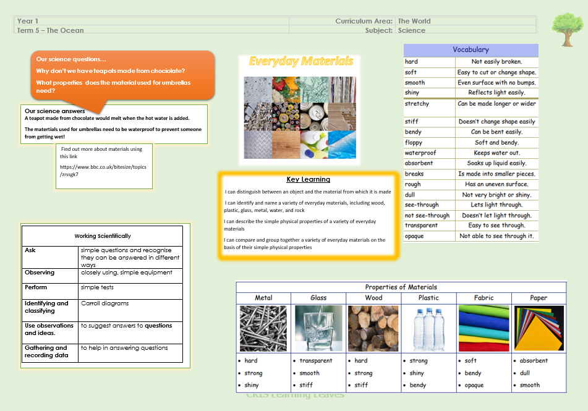Image resolution: width=588 pixels, height=411 pixels.
Task: Select the Vocabulary table header
Action: tap(471, 50)
